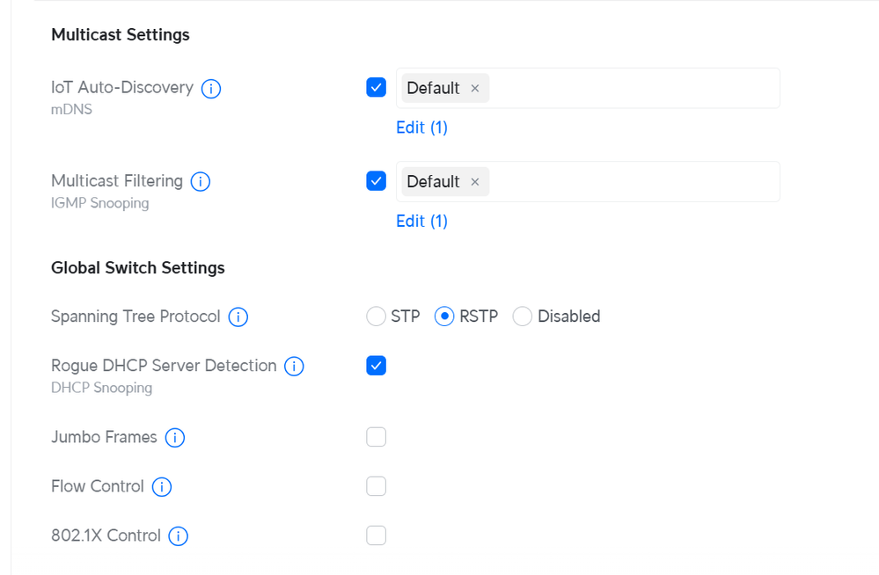Check the 802.1X Control checkbox
879x575 pixels.
pyautogui.click(x=376, y=535)
